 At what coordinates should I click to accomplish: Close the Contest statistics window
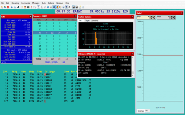(132, 17)
